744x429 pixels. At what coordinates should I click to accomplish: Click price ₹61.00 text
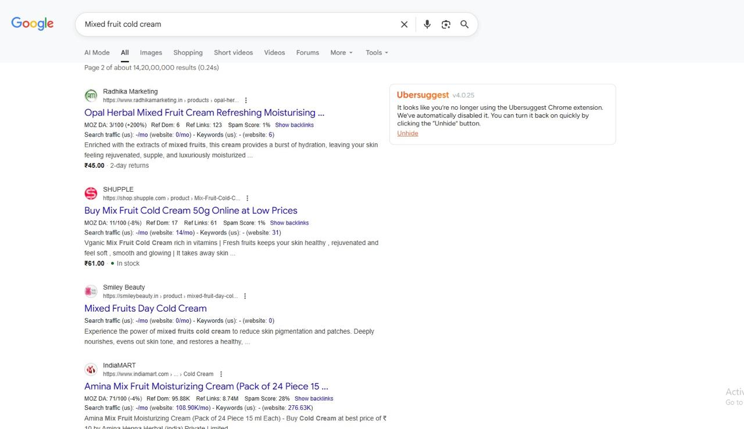tap(94, 264)
